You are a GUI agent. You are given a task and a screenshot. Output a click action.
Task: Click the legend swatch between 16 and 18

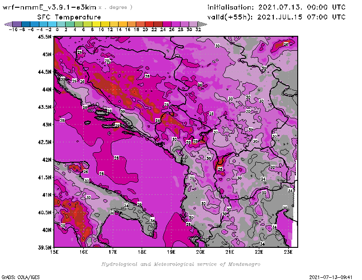[x=132, y=24]
